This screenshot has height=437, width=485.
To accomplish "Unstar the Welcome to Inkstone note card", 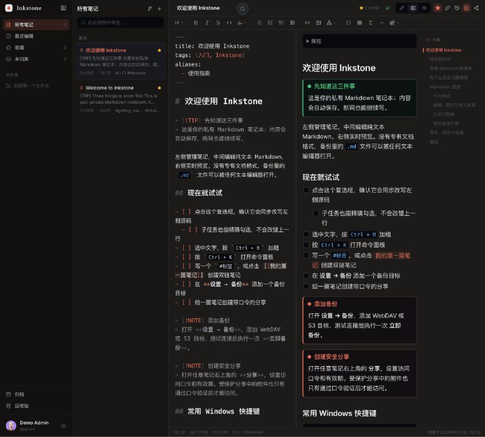I will point(159,88).
